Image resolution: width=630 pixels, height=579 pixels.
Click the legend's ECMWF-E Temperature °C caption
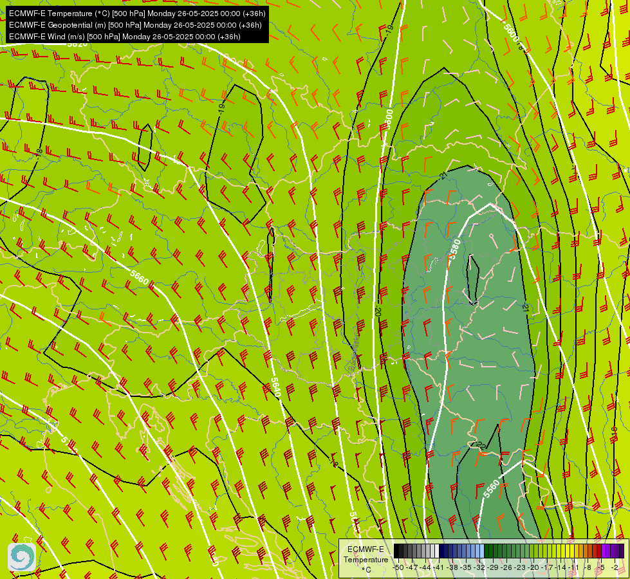(366, 559)
